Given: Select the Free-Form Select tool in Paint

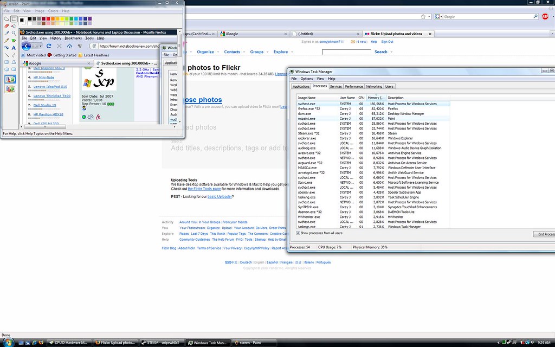Looking at the screenshot, I should click(7, 19).
